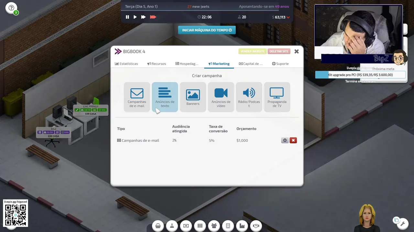Click the Orçamento column header
Viewport: 414px width, 232px height.
click(x=246, y=129)
